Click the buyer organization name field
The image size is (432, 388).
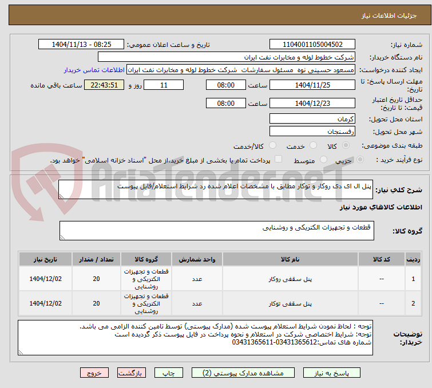tap(227, 57)
